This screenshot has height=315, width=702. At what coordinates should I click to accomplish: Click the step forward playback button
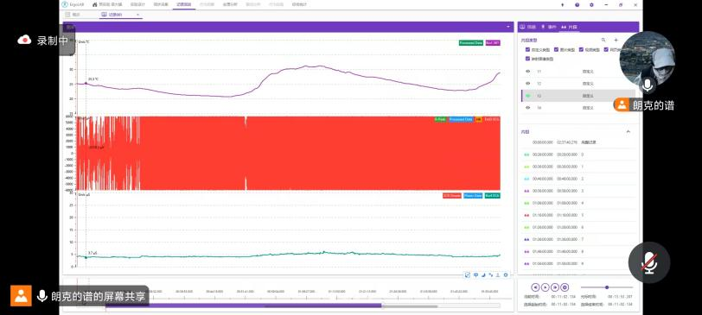(555, 287)
